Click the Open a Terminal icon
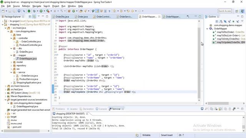 (202, 109)
